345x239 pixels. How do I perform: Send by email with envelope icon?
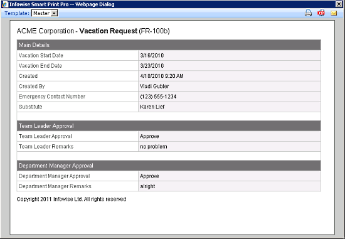click(334, 13)
